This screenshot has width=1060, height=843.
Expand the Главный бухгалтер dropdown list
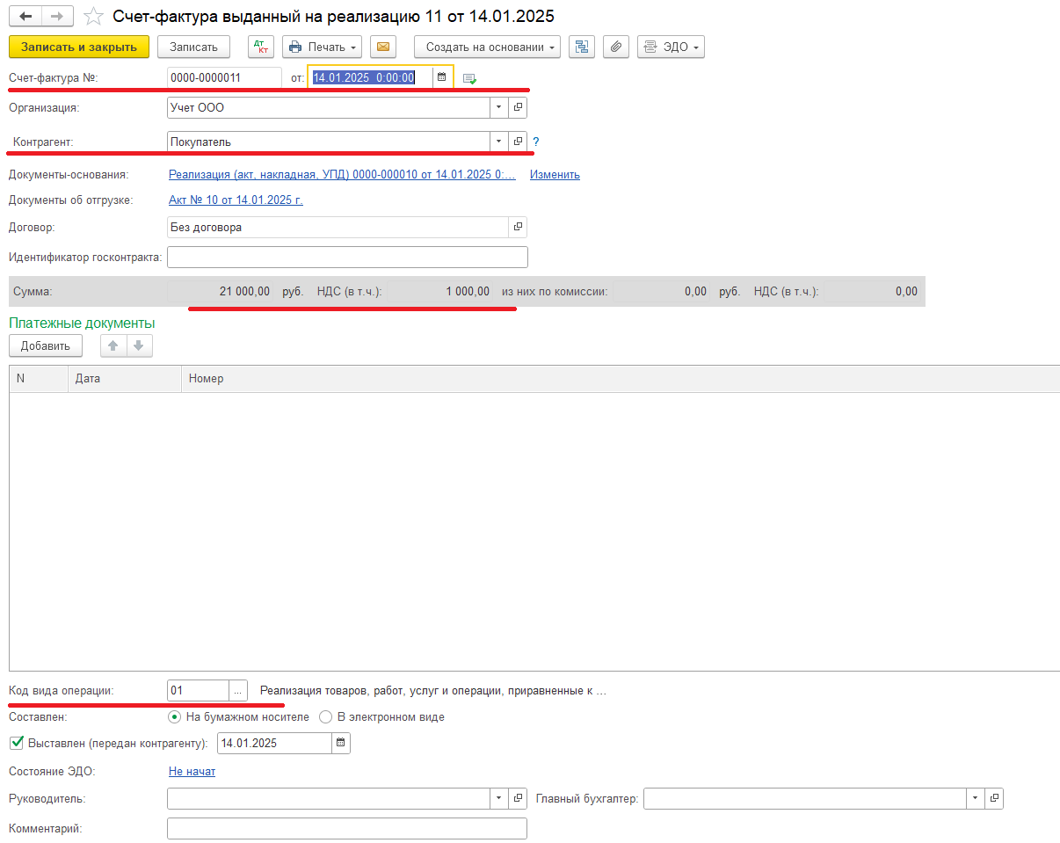[x=976, y=798]
